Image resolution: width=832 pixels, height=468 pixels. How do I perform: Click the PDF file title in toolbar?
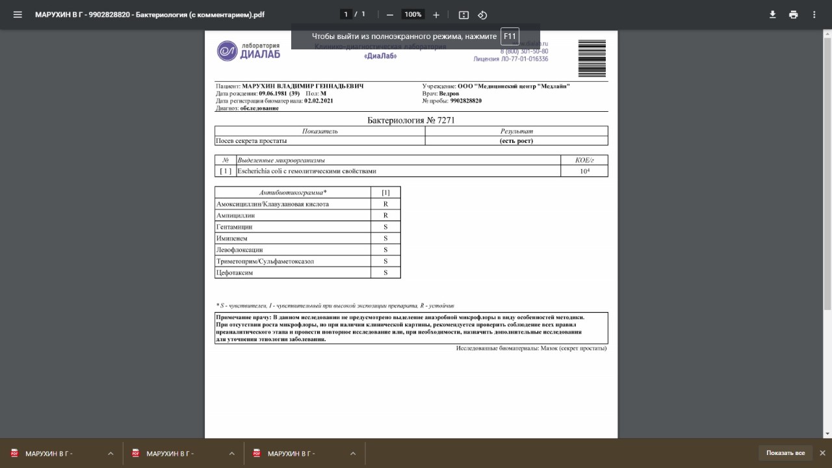pos(149,14)
